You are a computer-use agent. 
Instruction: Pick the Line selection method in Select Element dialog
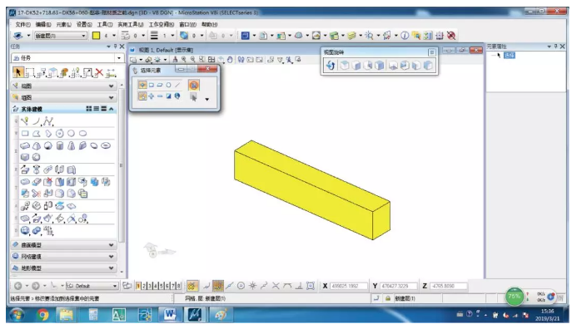pyautogui.click(x=177, y=86)
